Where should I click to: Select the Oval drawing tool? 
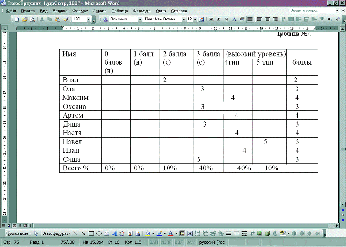tap(99, 234)
